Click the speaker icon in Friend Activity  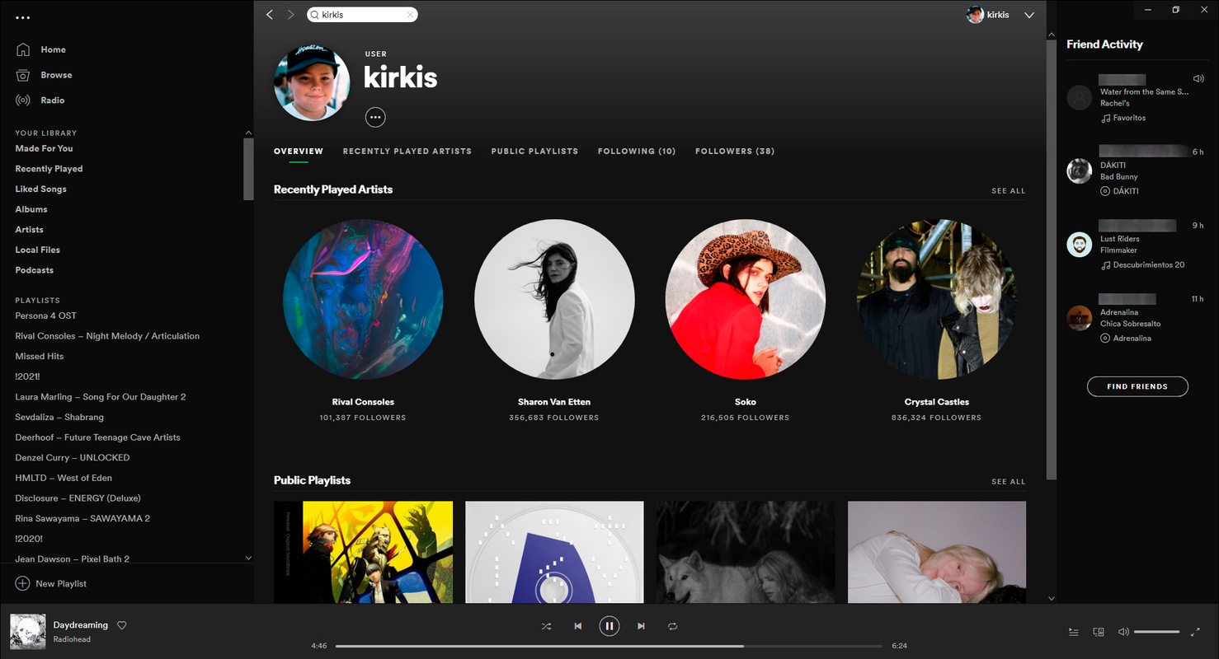click(x=1198, y=79)
